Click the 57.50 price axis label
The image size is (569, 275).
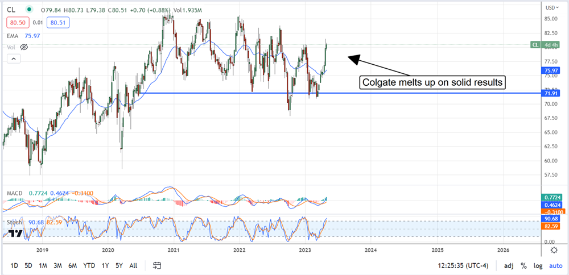pyautogui.click(x=550, y=175)
